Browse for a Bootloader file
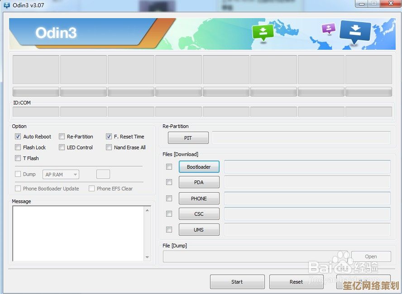Image resolution: width=402 pixels, height=294 pixels. (199, 167)
